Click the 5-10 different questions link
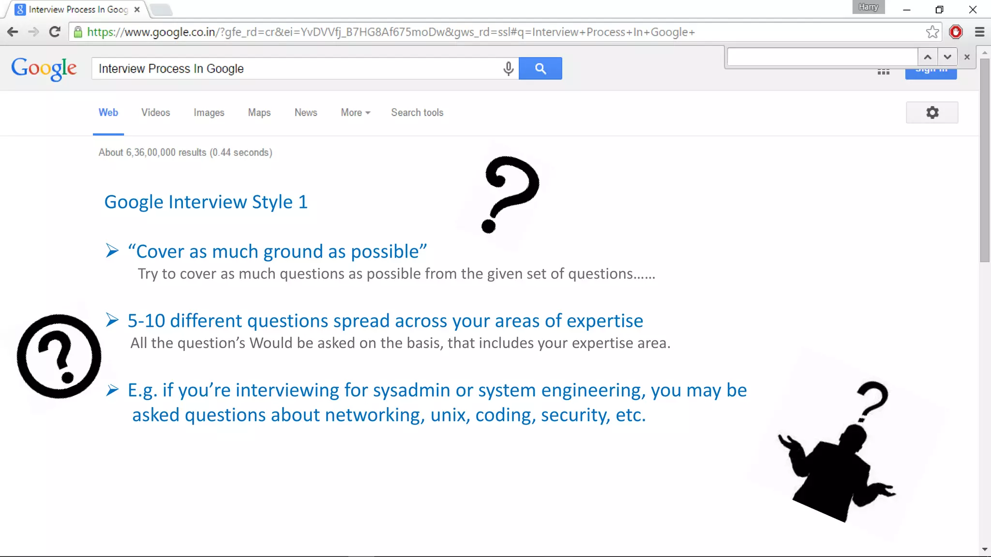Image resolution: width=991 pixels, height=557 pixels. click(x=385, y=321)
